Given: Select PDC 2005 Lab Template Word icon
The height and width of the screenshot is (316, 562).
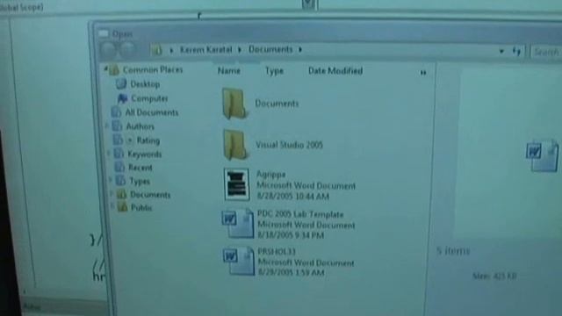Looking at the screenshot, I should tap(238, 224).
